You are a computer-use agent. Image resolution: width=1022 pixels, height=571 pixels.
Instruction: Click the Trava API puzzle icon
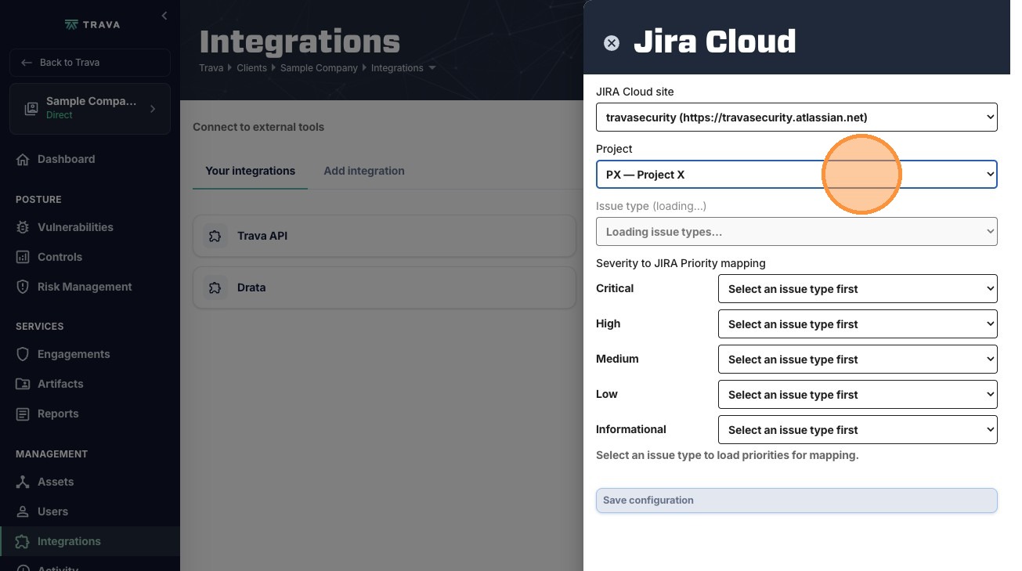pos(215,236)
